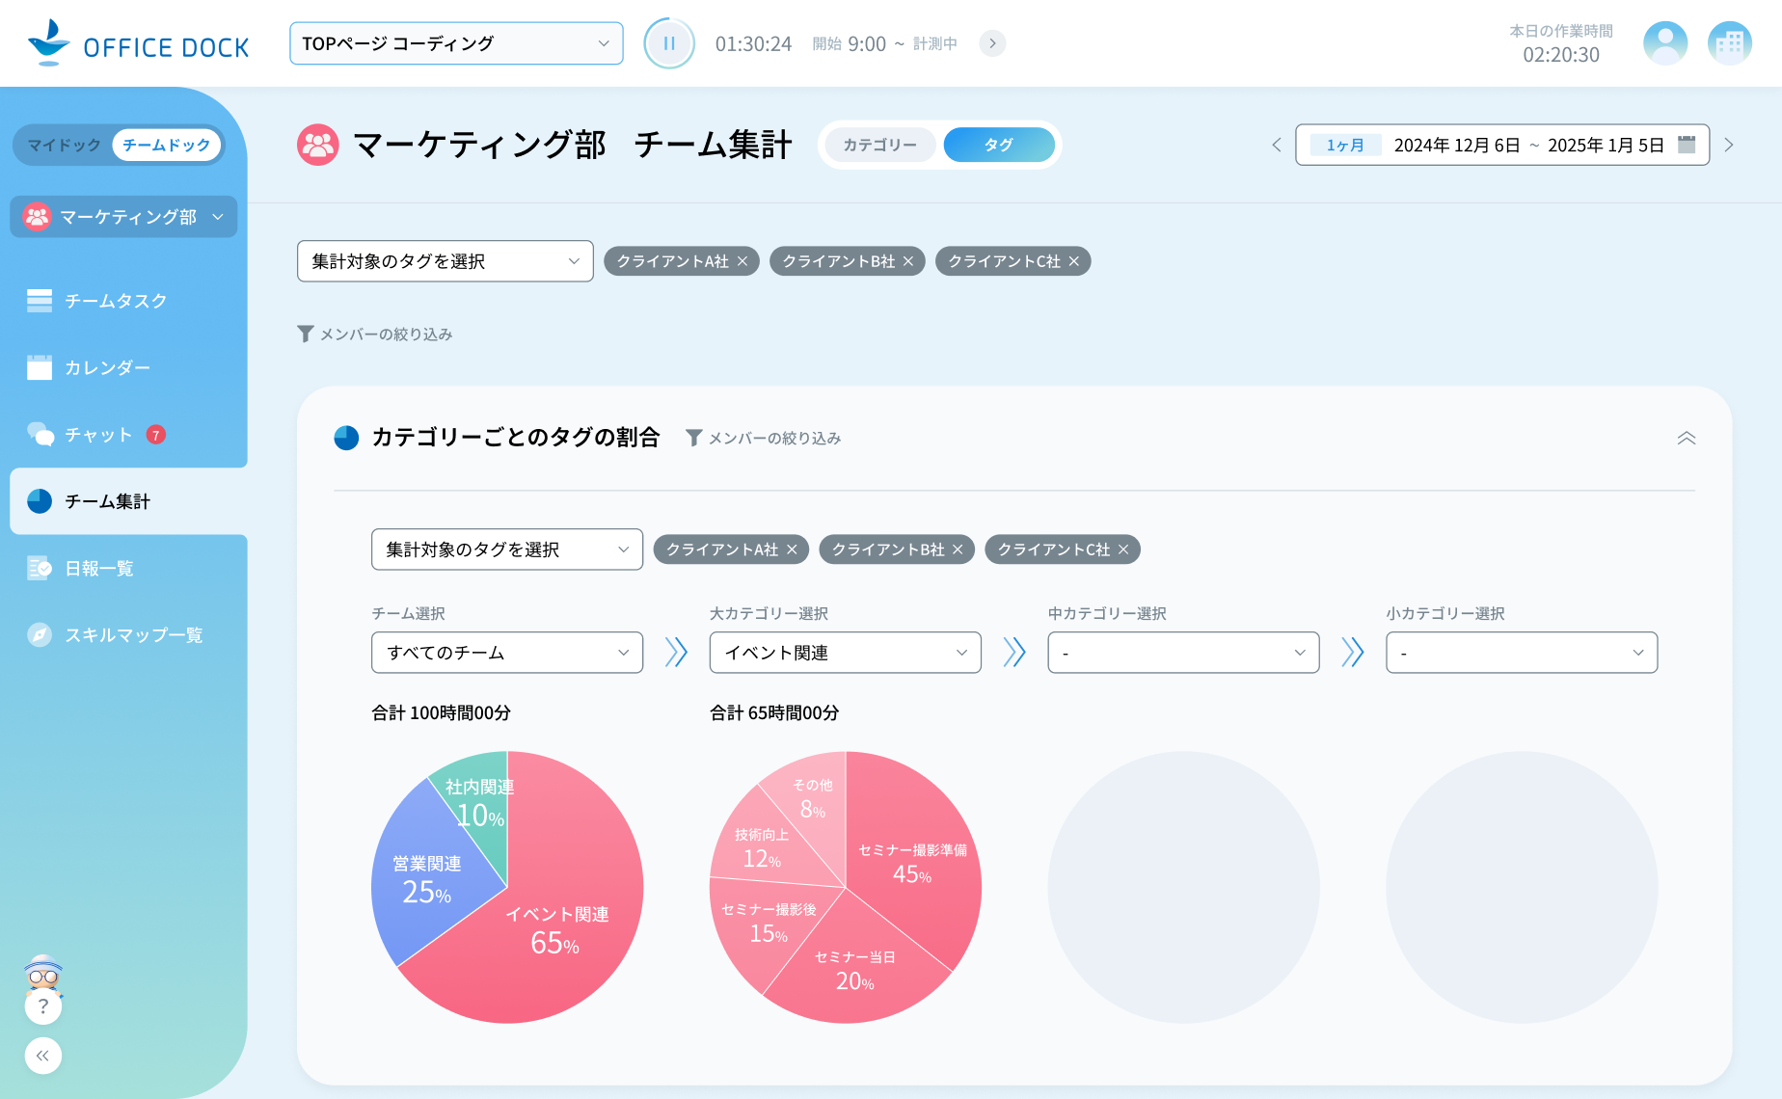Screen dimensions: 1782x1099
Task: Open the カレンダー sidebar icon
Action: (40, 367)
